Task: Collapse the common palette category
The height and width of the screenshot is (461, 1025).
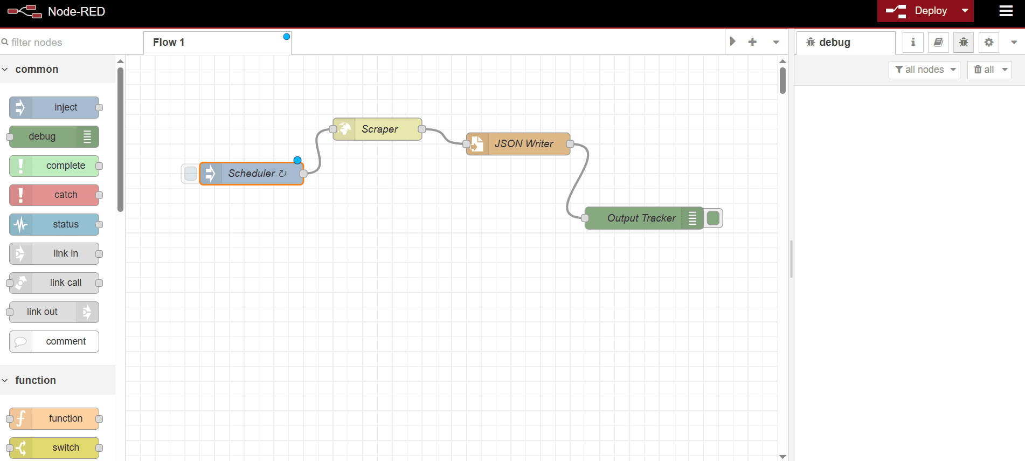Action: point(58,69)
